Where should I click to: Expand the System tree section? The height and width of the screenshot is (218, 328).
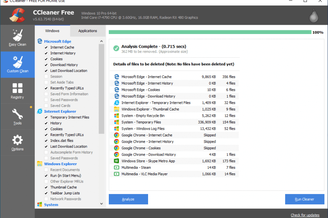point(51,205)
